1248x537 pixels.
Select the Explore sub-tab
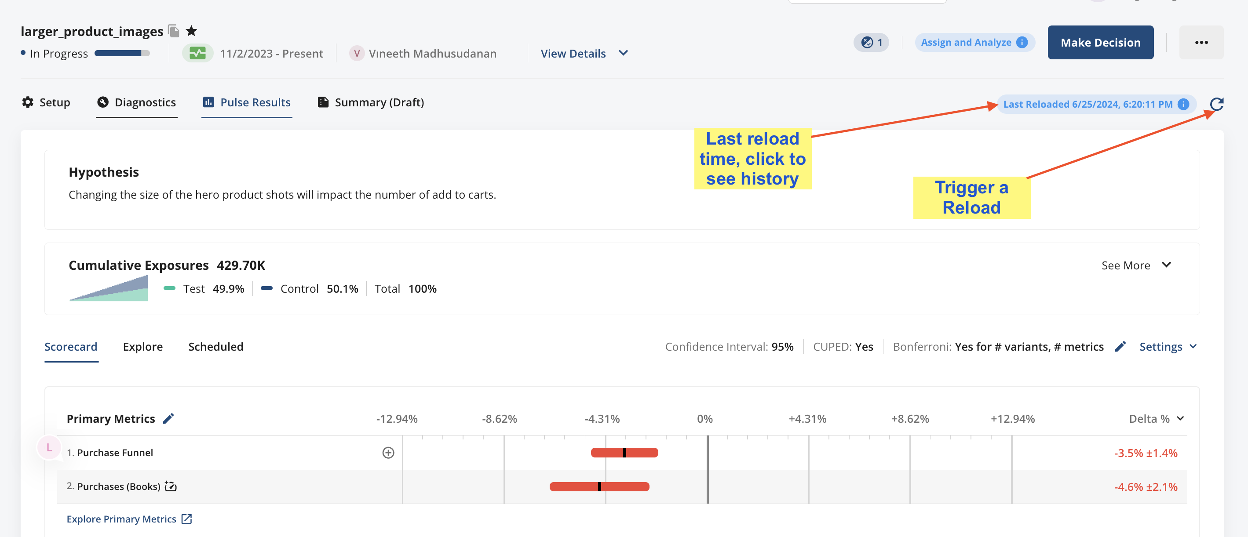pyautogui.click(x=142, y=347)
